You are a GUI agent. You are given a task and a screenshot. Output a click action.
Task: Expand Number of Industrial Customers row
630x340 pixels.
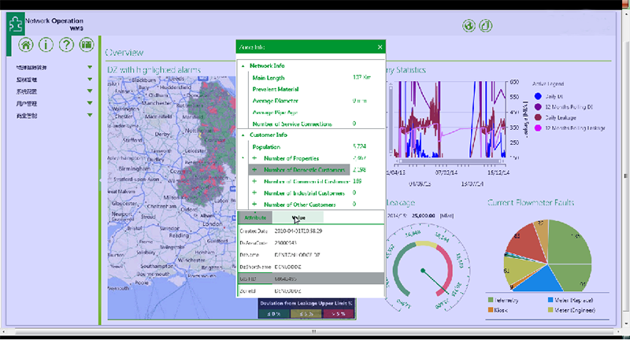pos(254,193)
